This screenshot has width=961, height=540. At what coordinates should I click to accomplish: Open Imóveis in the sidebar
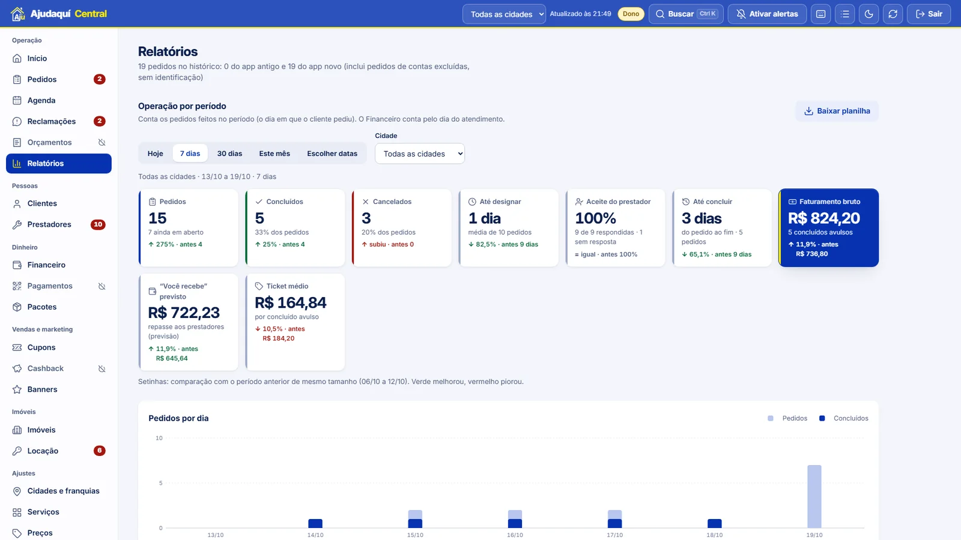59,430
